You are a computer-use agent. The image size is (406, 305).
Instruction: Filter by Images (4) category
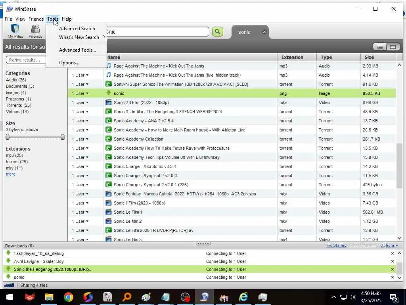(x=16, y=93)
